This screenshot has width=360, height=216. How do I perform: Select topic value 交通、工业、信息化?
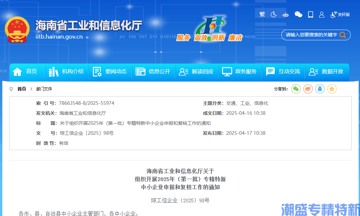point(247,103)
